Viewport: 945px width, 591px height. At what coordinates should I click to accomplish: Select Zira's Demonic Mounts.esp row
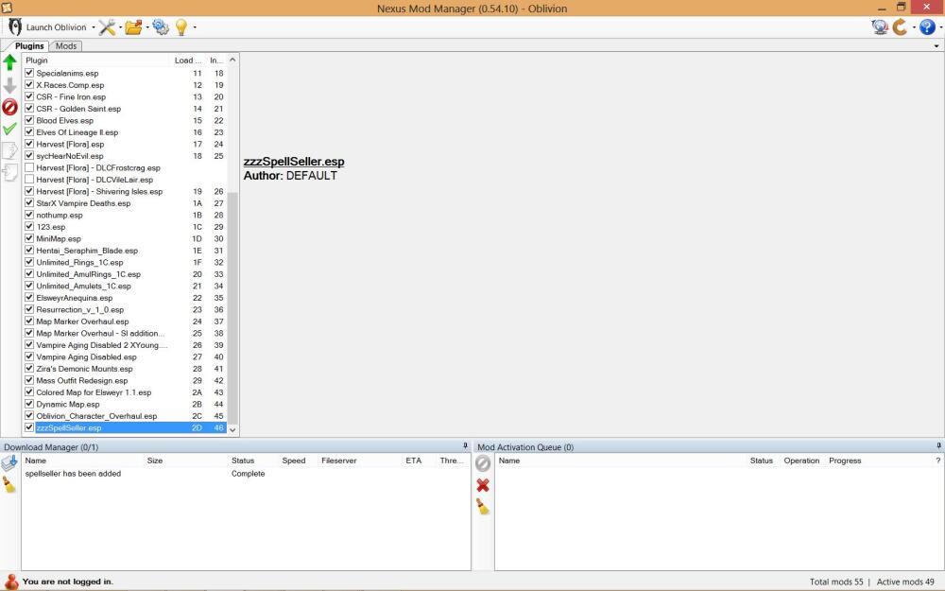[x=124, y=369]
